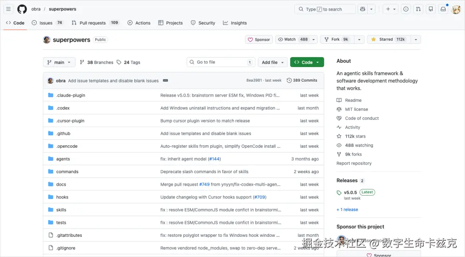
Task: Expand the star lists dropdown arrow
Action: coord(416,40)
